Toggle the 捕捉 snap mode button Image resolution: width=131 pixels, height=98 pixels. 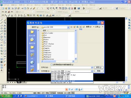(35, 93)
